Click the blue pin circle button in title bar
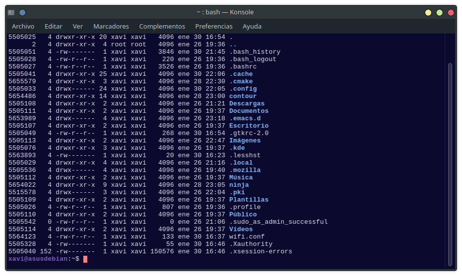This screenshot has width=462, height=276. tap(22, 12)
